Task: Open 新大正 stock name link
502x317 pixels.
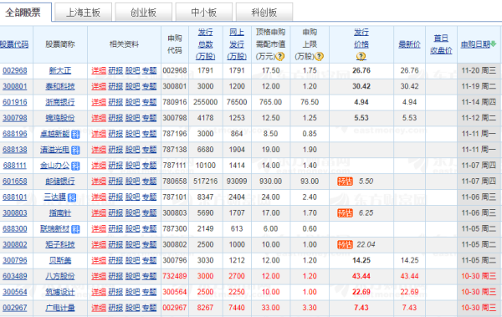Action: [60, 70]
